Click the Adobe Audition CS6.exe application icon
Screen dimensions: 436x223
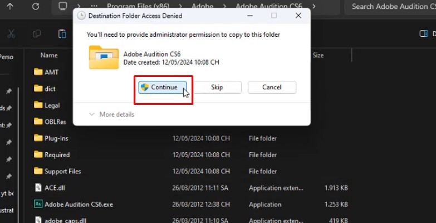[x=38, y=204]
